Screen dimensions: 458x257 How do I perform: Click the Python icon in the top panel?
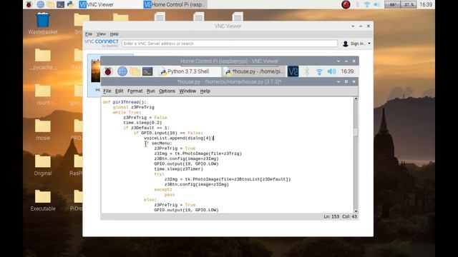[70, 4]
